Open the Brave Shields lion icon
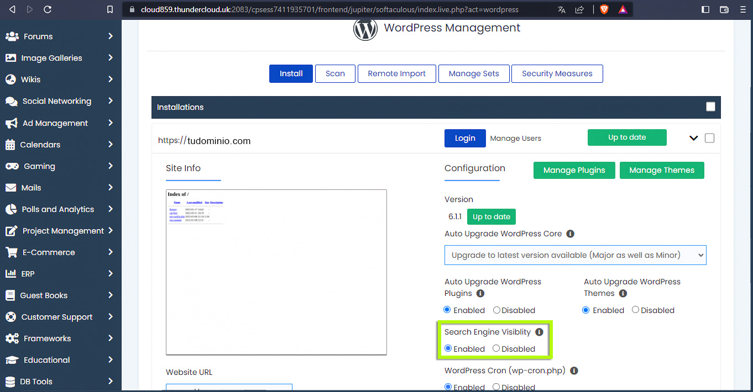Image resolution: width=753 pixels, height=392 pixels. pos(604,9)
